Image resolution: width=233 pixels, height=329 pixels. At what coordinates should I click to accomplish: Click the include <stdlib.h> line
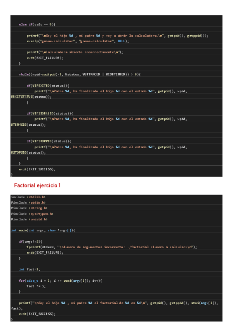click(x=28, y=197)
